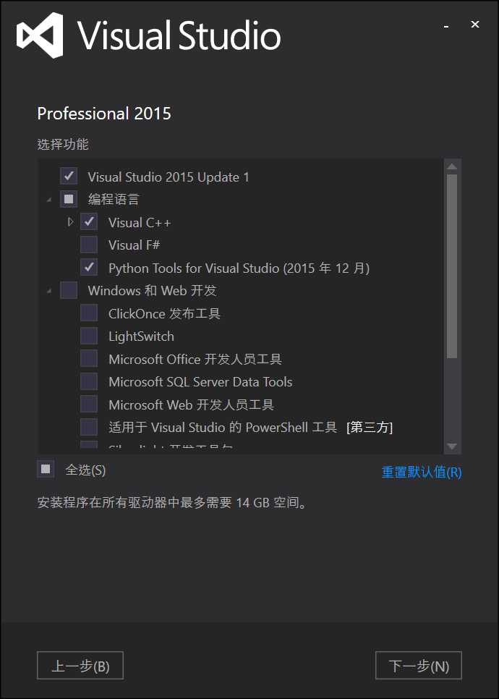Image resolution: width=499 pixels, height=699 pixels.
Task: Select the LightSwitch label text
Action: [141, 336]
